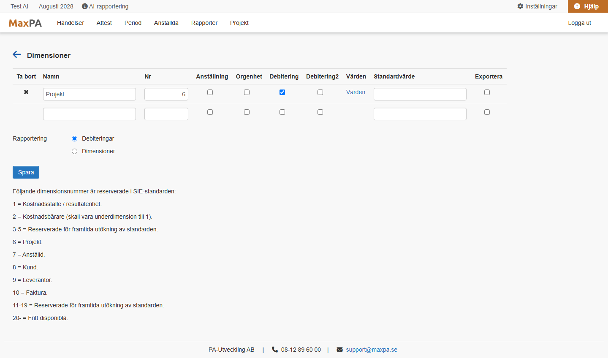Click the Spara button
The image size is (608, 358).
(26, 172)
